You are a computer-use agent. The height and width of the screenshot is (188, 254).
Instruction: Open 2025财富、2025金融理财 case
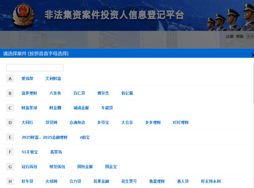[x=44, y=137]
